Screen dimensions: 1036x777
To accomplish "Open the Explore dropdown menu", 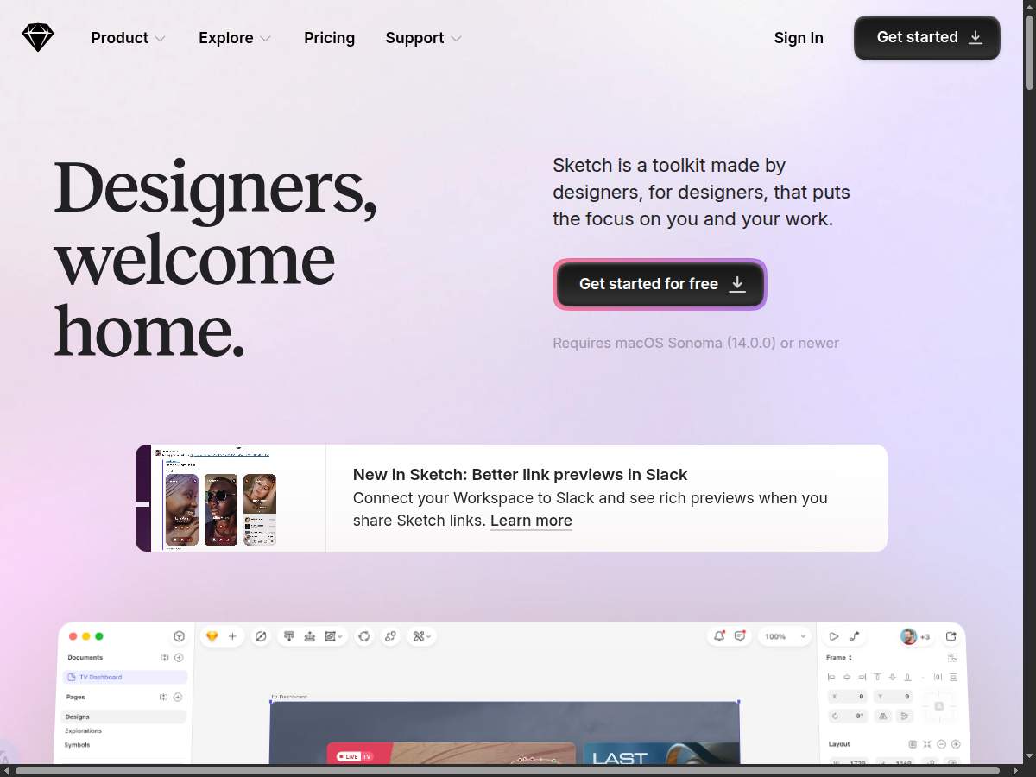I will 235,38.
